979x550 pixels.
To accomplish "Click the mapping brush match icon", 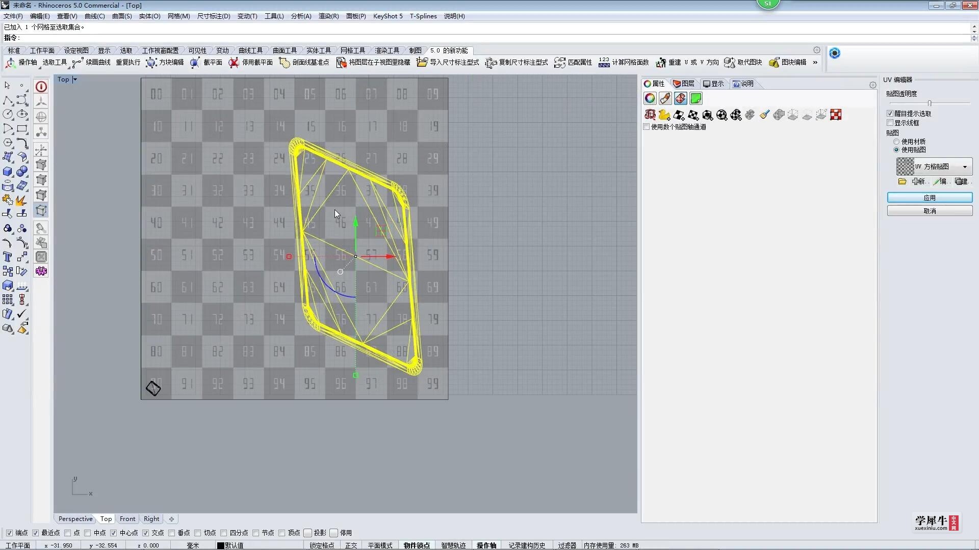I will pos(764,115).
